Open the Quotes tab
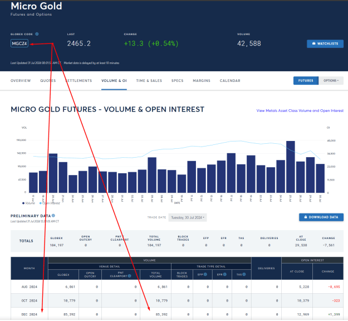The image size is (348, 321). click(x=48, y=81)
